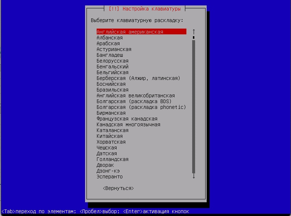Screen dimensions: 291x216
Task: Click the scrollbar down arrow
Action: coord(194,177)
